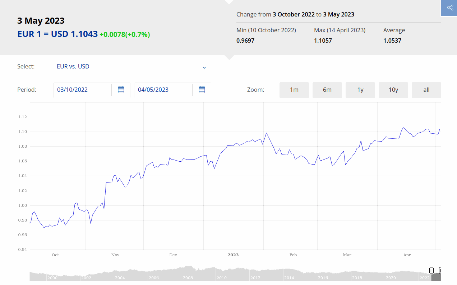Set chart zoom to 6m
Image resolution: width=457 pixels, height=285 pixels.
327,90
